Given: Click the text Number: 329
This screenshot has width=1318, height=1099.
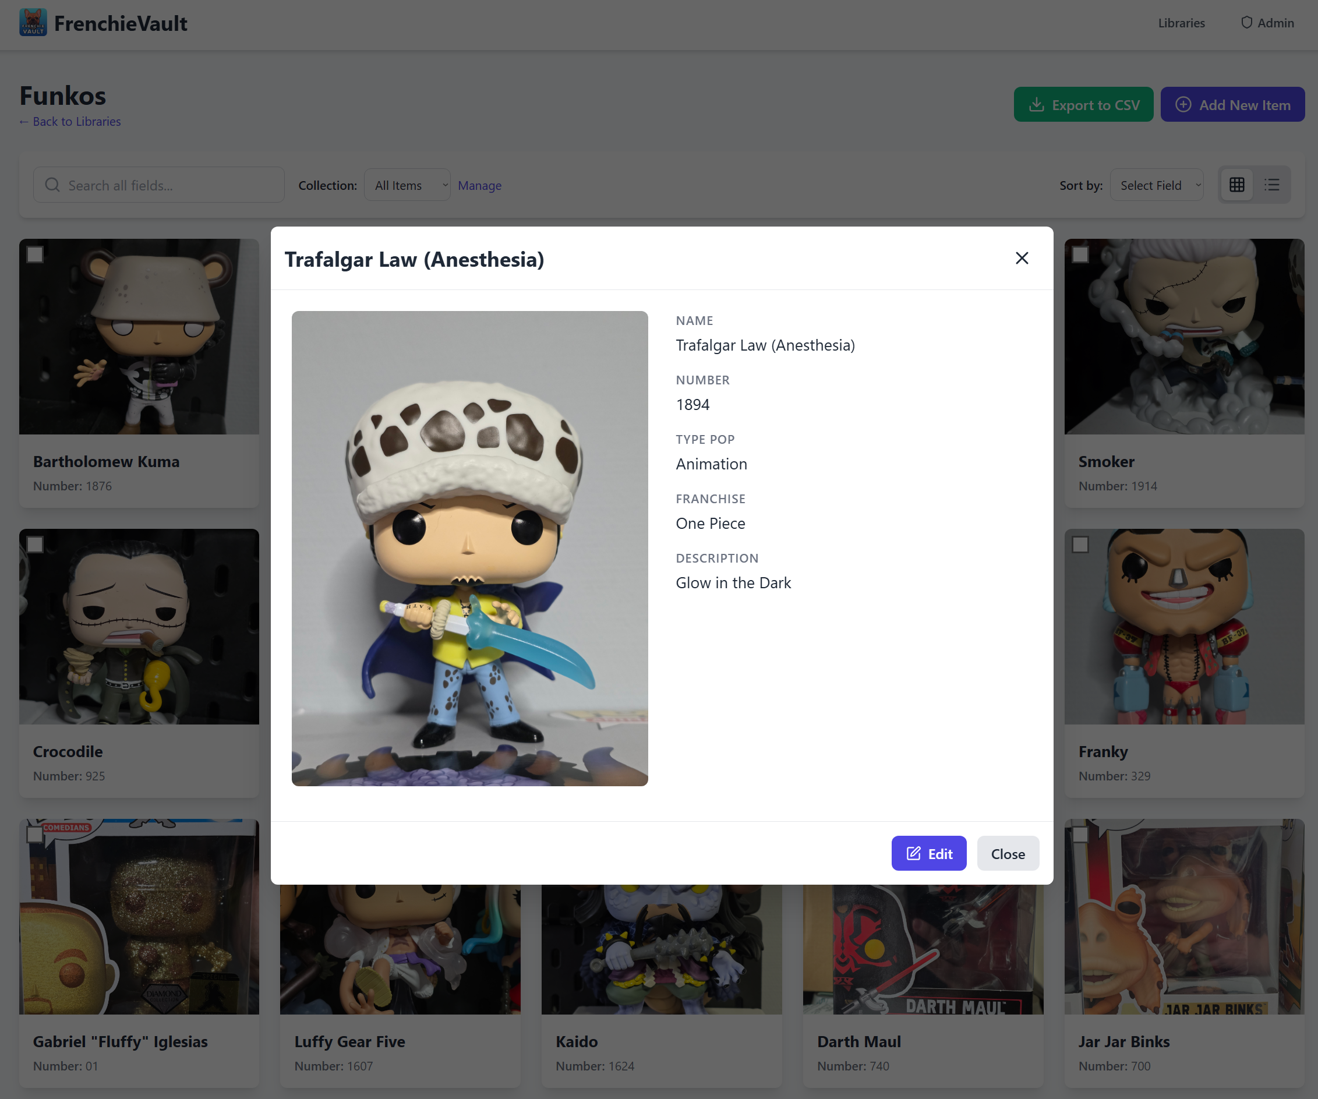Looking at the screenshot, I should pyautogui.click(x=1114, y=776).
